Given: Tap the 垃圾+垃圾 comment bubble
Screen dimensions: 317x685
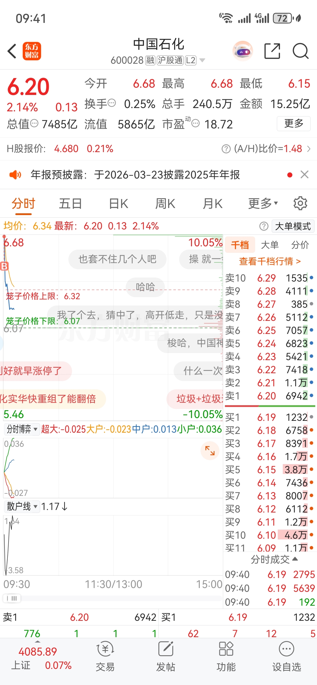Looking at the screenshot, I should click(195, 399).
